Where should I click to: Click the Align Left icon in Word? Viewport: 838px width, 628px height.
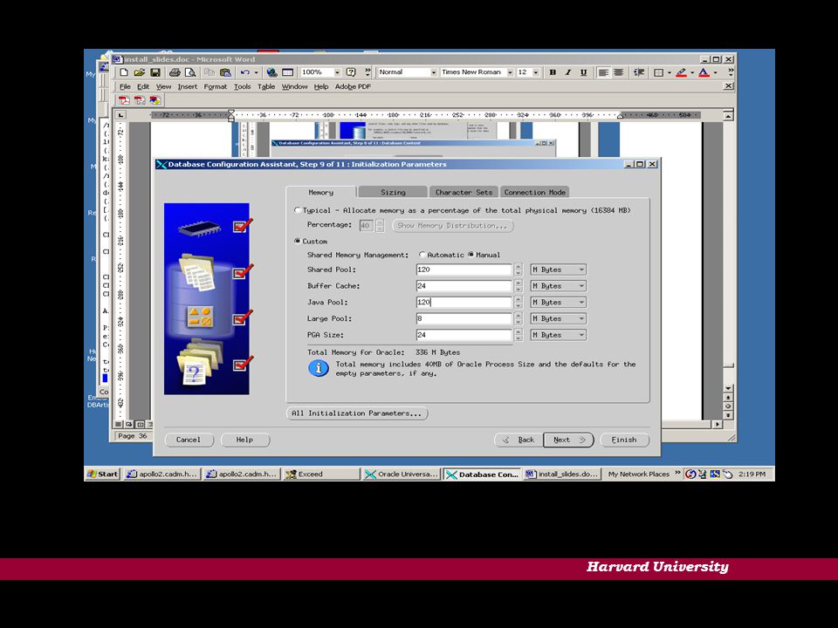tap(603, 72)
